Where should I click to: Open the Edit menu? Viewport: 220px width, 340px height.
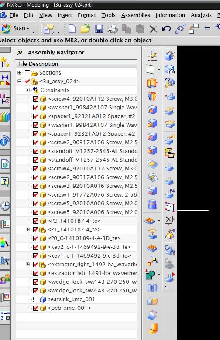click(28, 15)
